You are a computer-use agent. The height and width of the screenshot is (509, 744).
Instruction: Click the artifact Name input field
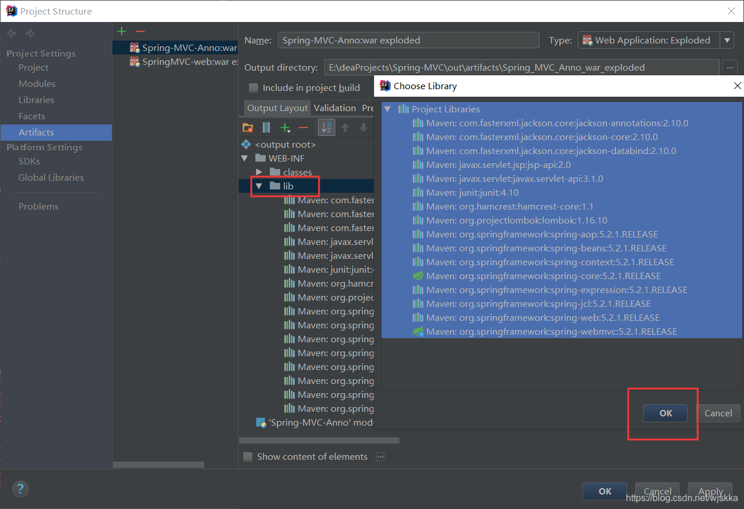pos(409,40)
